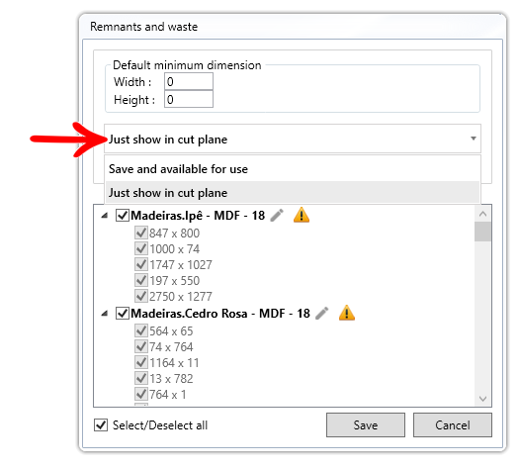
Task: Click the vertical scrollbar thumb
Action: pos(482,232)
